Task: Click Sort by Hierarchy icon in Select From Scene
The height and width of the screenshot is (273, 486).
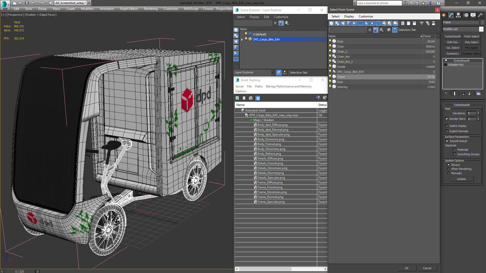Action: 395,30
